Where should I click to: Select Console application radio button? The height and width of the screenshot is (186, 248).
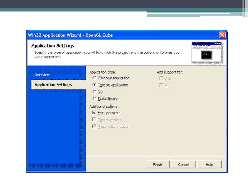[95, 85]
